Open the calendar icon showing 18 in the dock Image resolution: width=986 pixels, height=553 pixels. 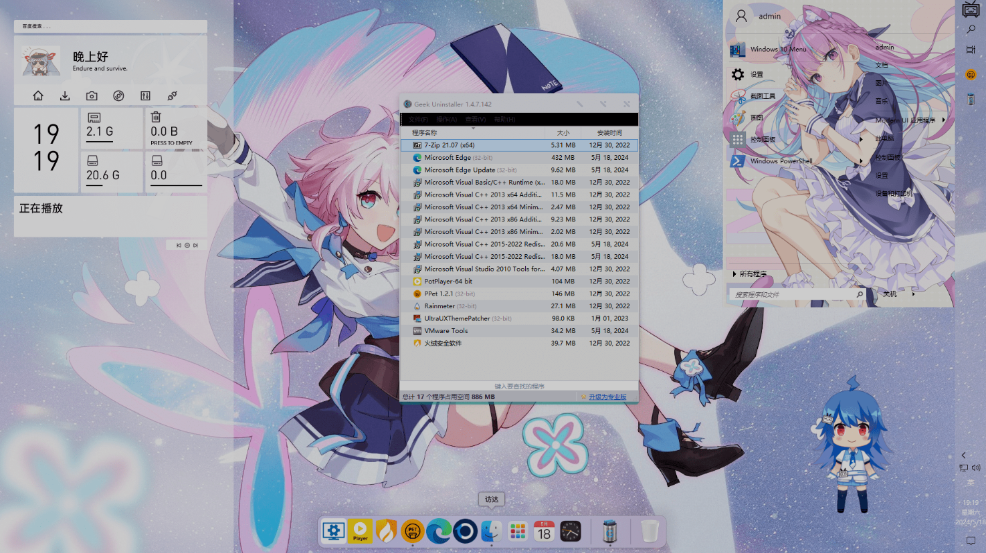544,532
